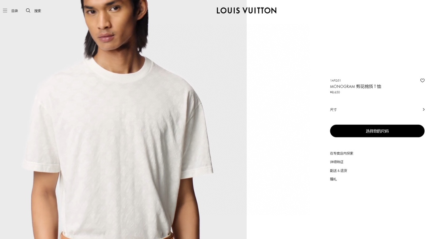Open the 在专卖店内探索 link

(341, 153)
